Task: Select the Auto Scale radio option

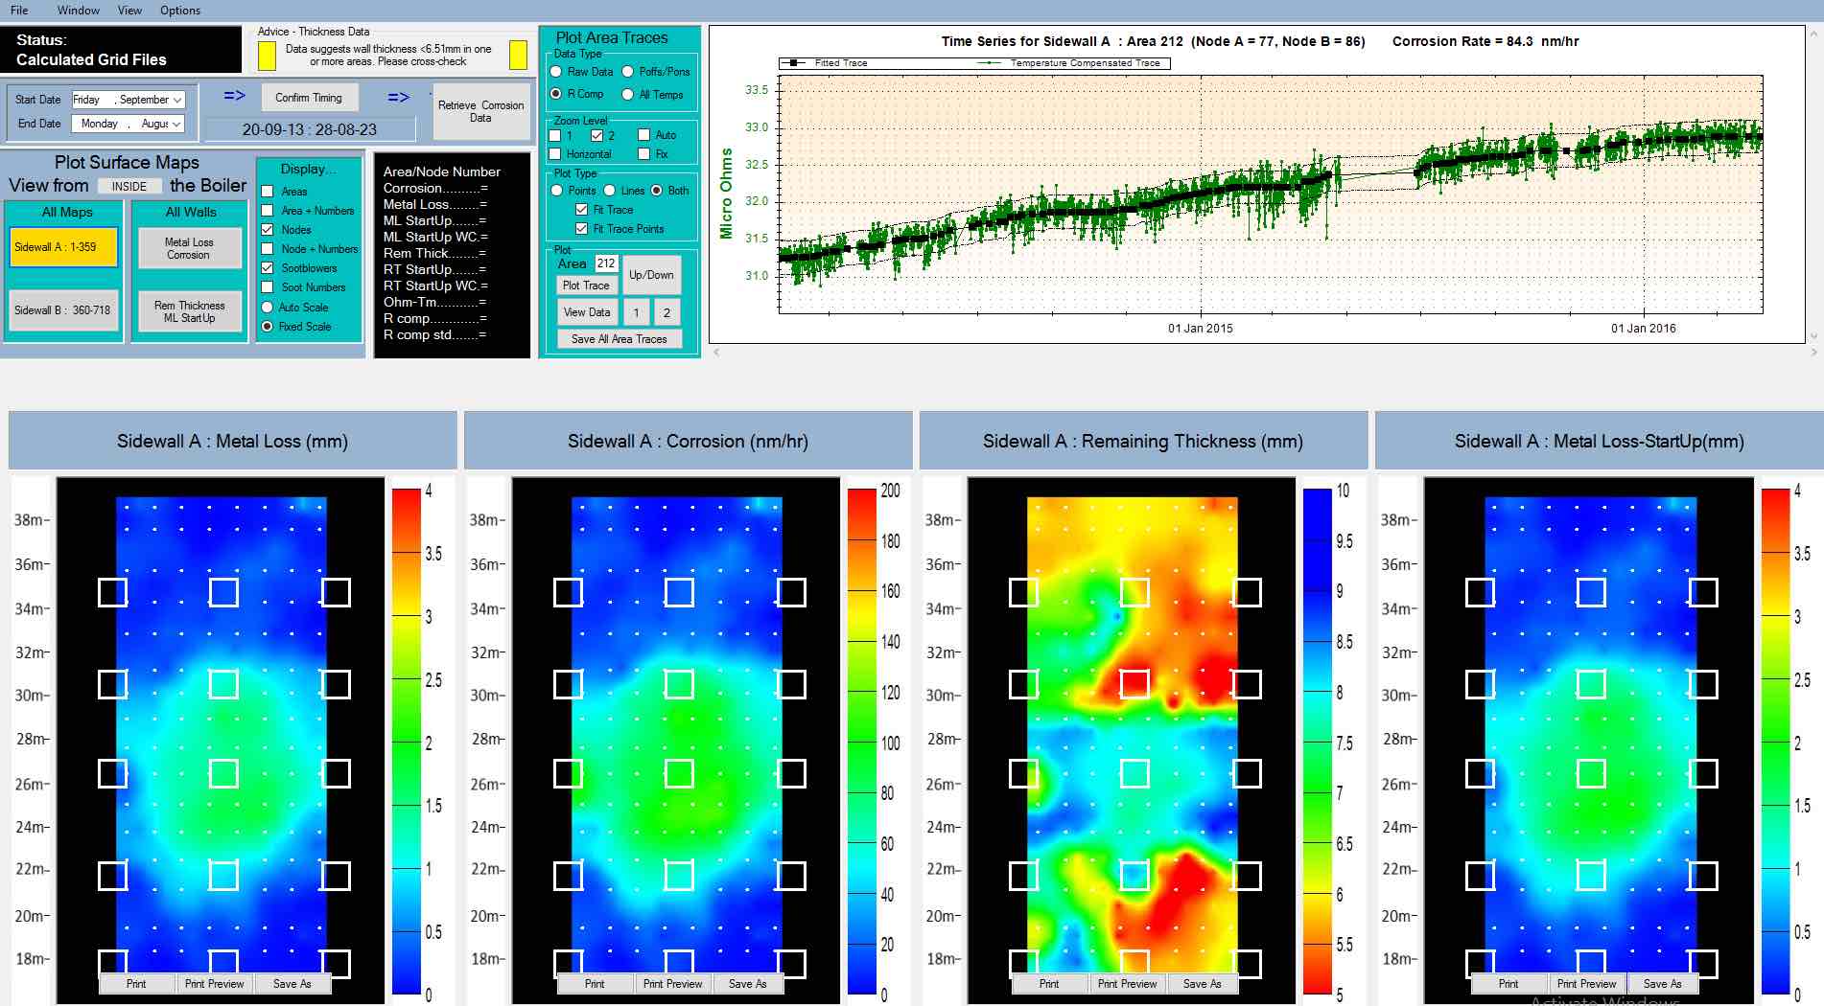Action: point(268,308)
